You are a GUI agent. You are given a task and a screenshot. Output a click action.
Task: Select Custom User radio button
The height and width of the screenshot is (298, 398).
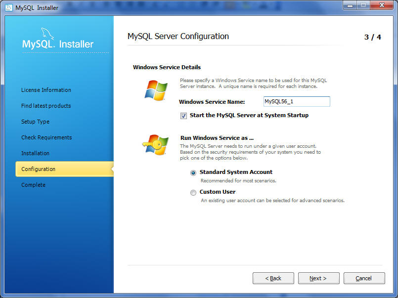(x=193, y=193)
